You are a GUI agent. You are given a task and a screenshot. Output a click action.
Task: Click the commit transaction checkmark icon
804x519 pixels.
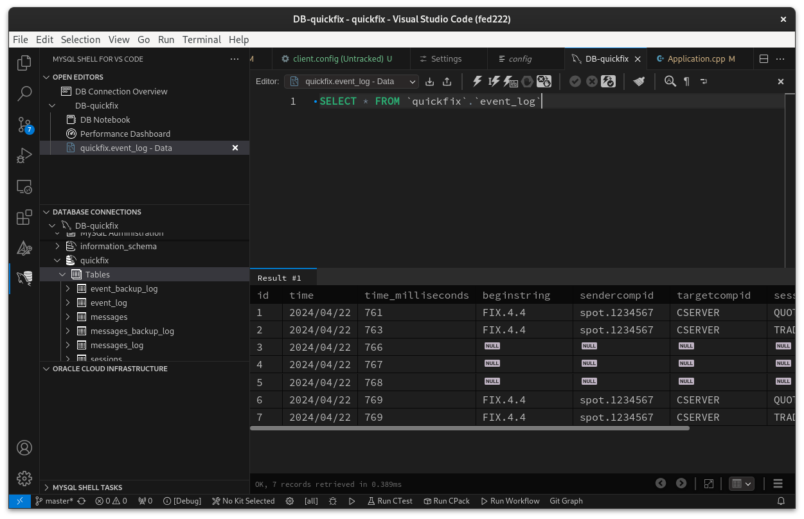pos(575,82)
